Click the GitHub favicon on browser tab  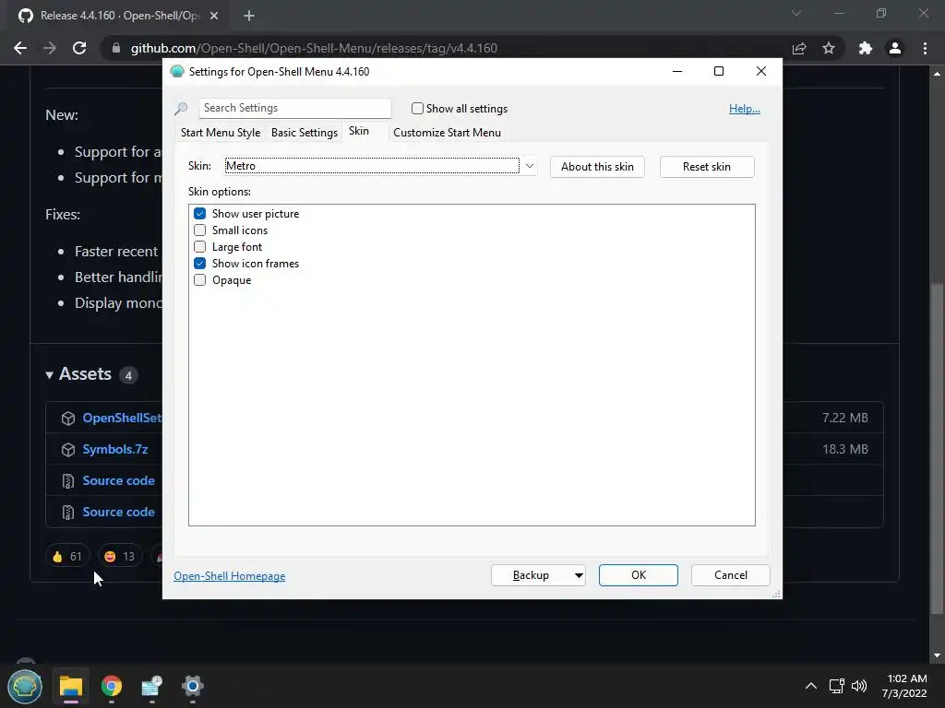[x=25, y=16]
